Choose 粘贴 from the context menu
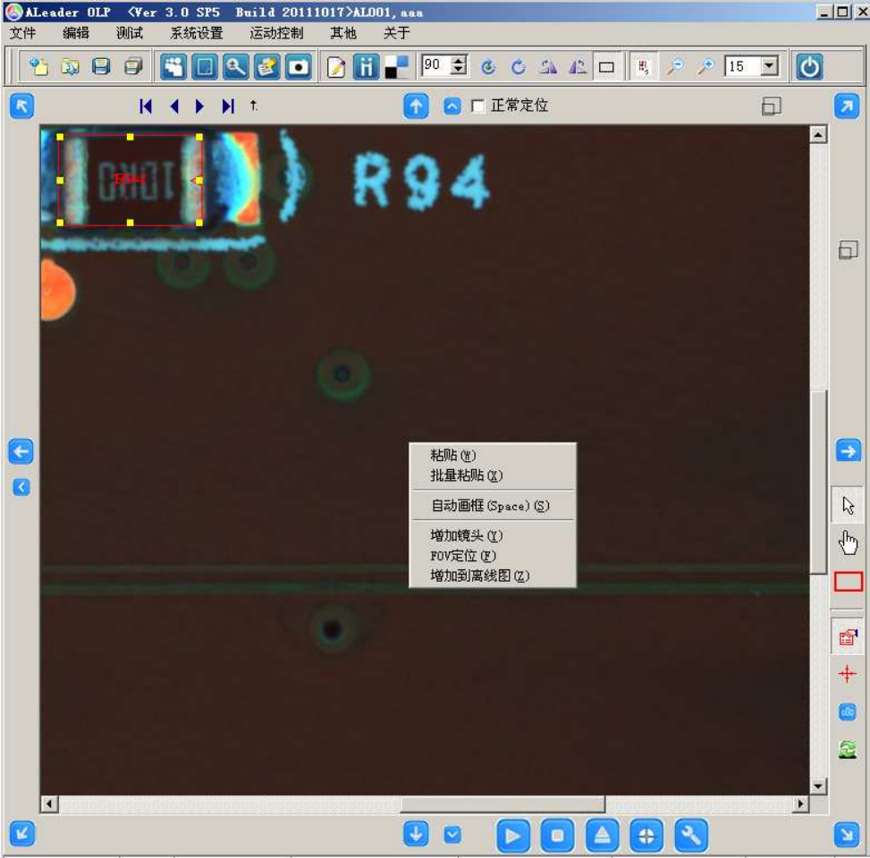Screen dimensions: 870x858 click(453, 456)
